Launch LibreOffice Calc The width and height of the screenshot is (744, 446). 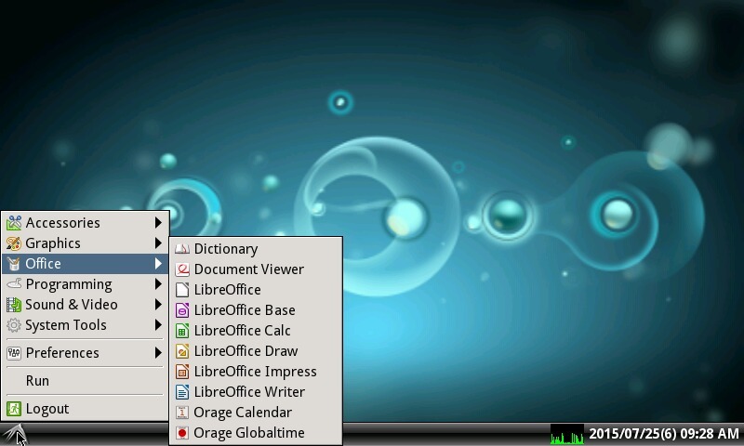click(x=256, y=331)
